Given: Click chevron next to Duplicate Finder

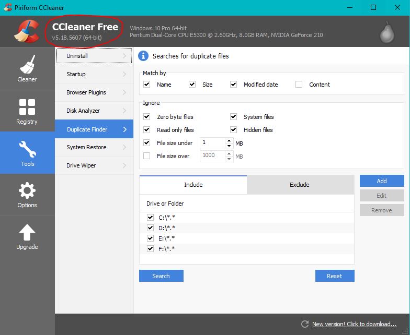Looking at the screenshot, I should tap(124, 129).
